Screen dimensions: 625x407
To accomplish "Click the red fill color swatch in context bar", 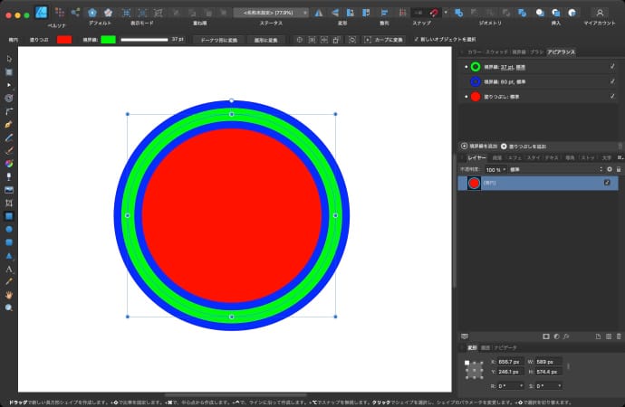I will click(64, 40).
